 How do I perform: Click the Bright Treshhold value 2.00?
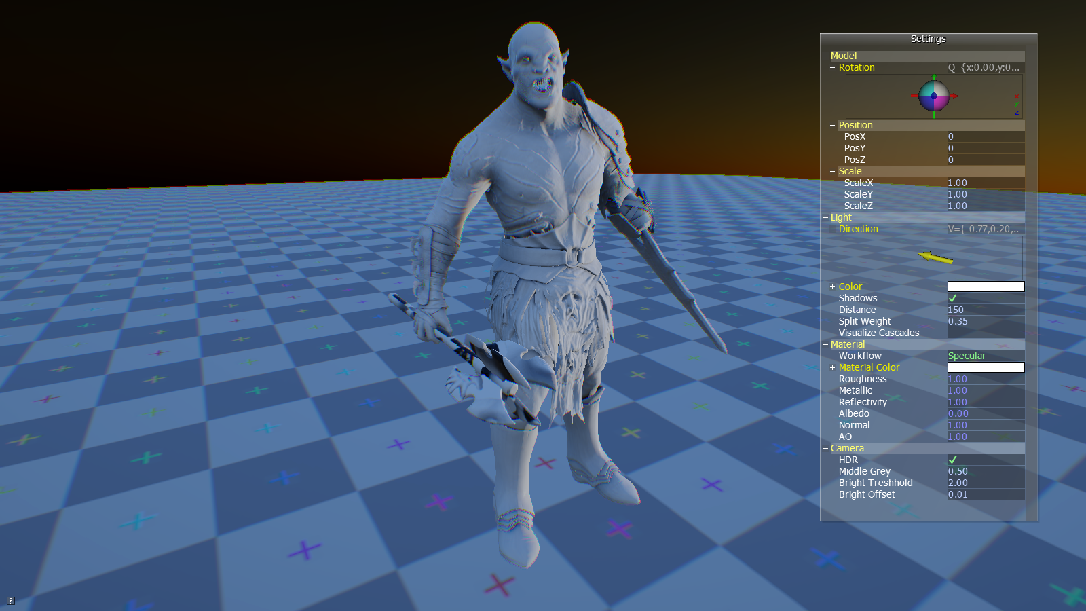tap(986, 483)
